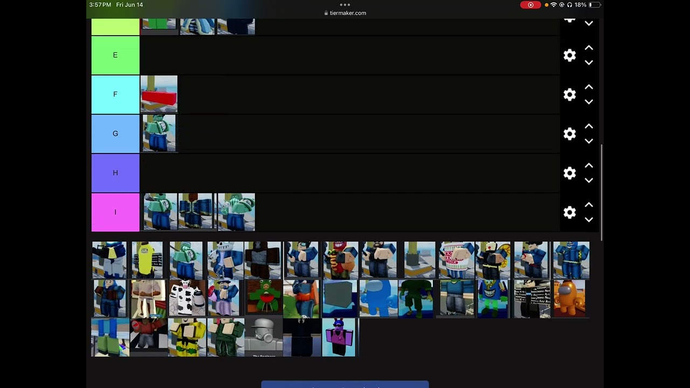Pick the dark gorilla character thumbnail
This screenshot has height=388, width=690.
tap(263, 260)
